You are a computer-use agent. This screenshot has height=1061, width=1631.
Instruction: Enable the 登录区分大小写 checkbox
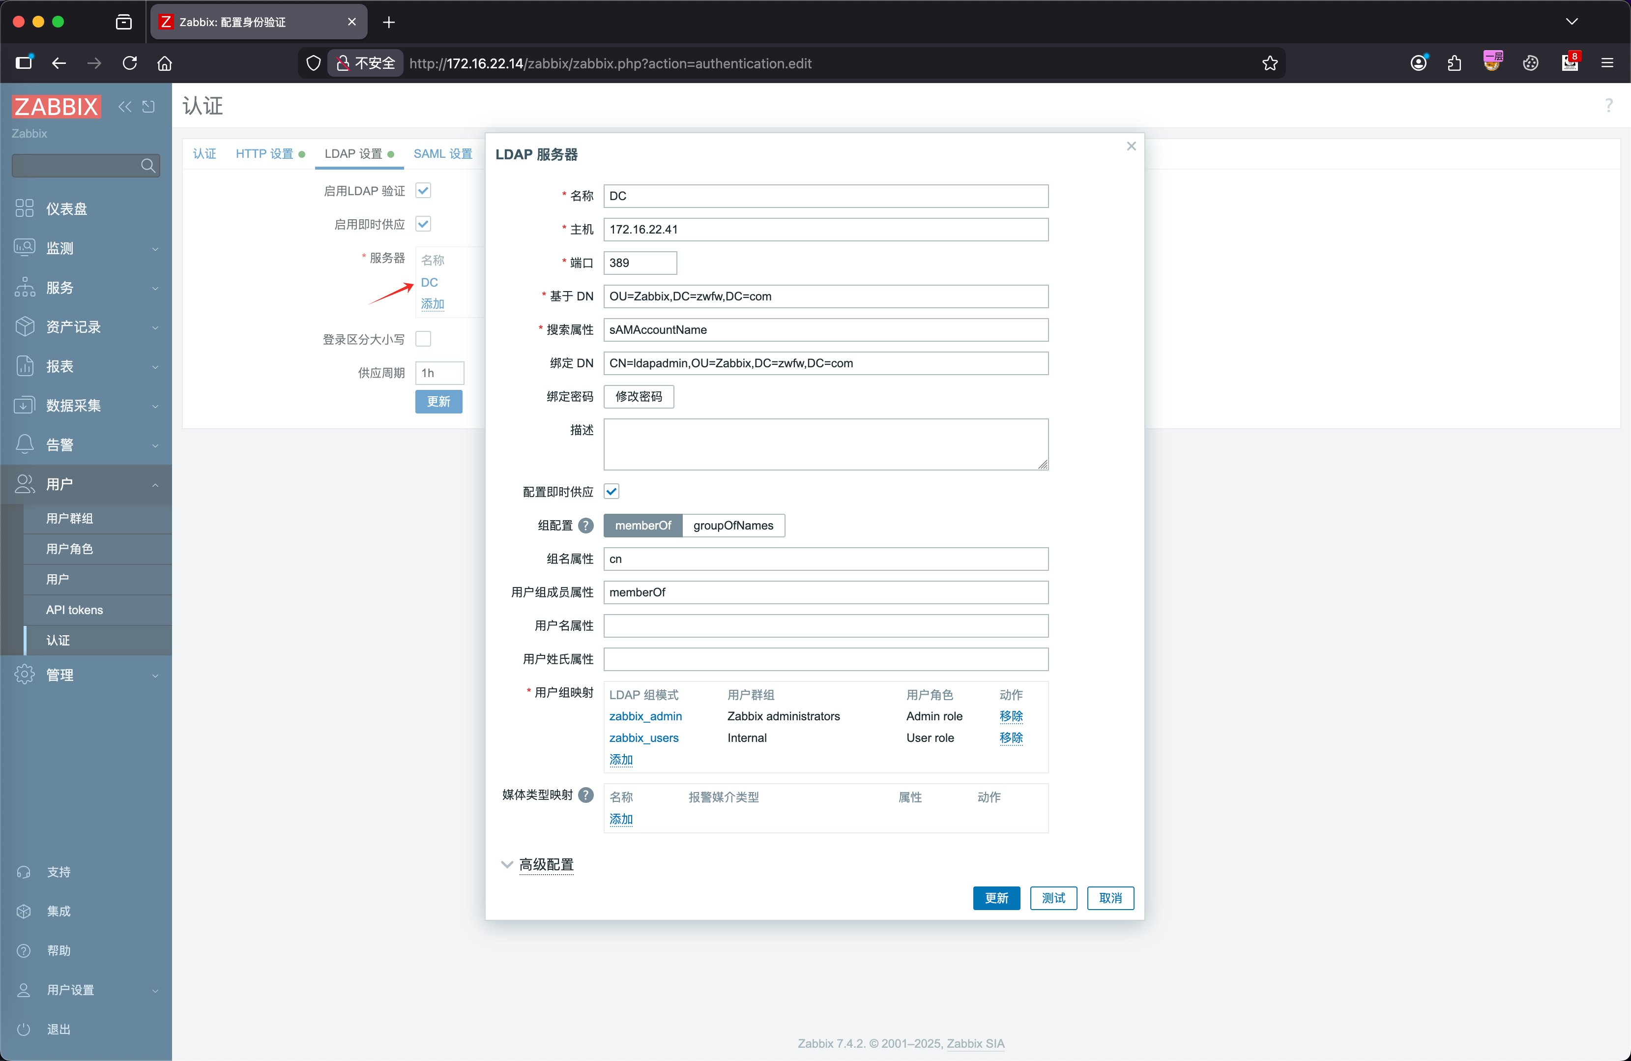point(424,339)
